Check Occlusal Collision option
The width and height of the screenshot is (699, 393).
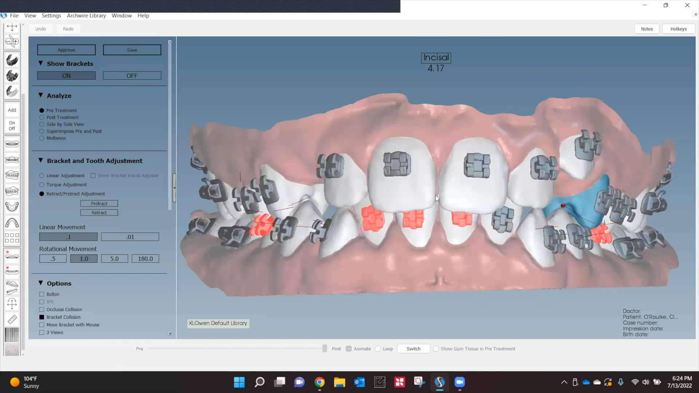coord(42,309)
